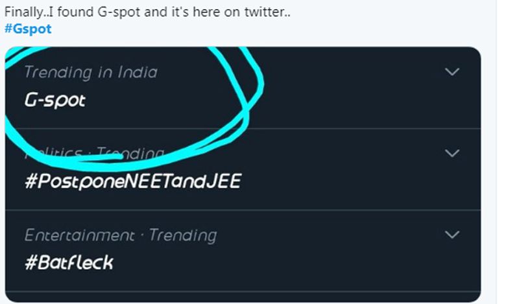Screen dimensions: 519x304
Task: Click the word "twitter.." in the tweet
Action: [267, 12]
